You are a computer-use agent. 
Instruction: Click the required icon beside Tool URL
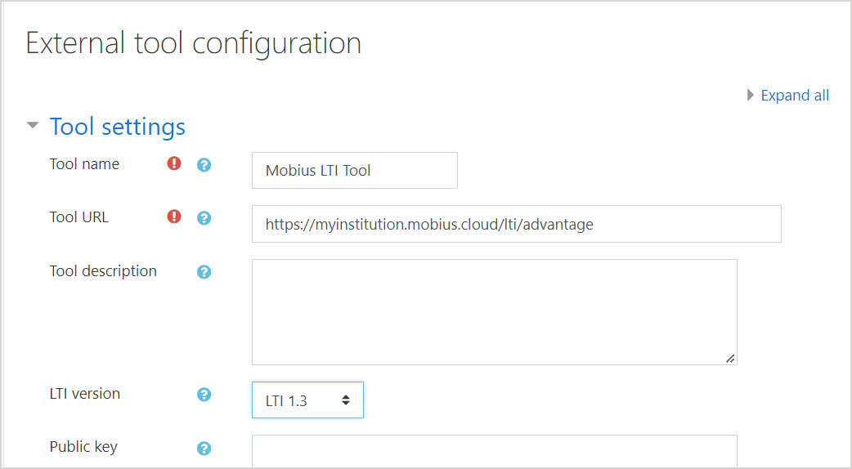(x=174, y=217)
